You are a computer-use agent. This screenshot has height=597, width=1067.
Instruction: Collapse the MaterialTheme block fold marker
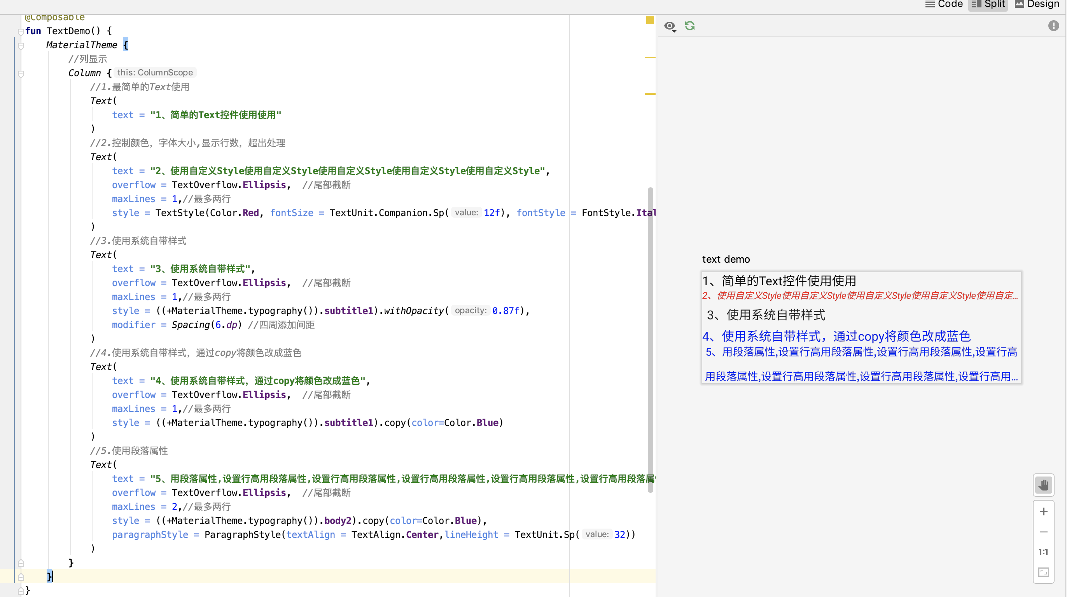point(21,45)
